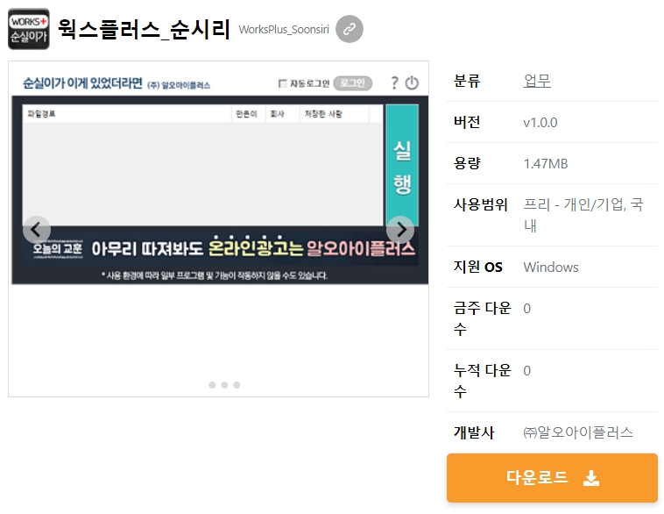Click the power icon in the screenshot

tap(412, 82)
